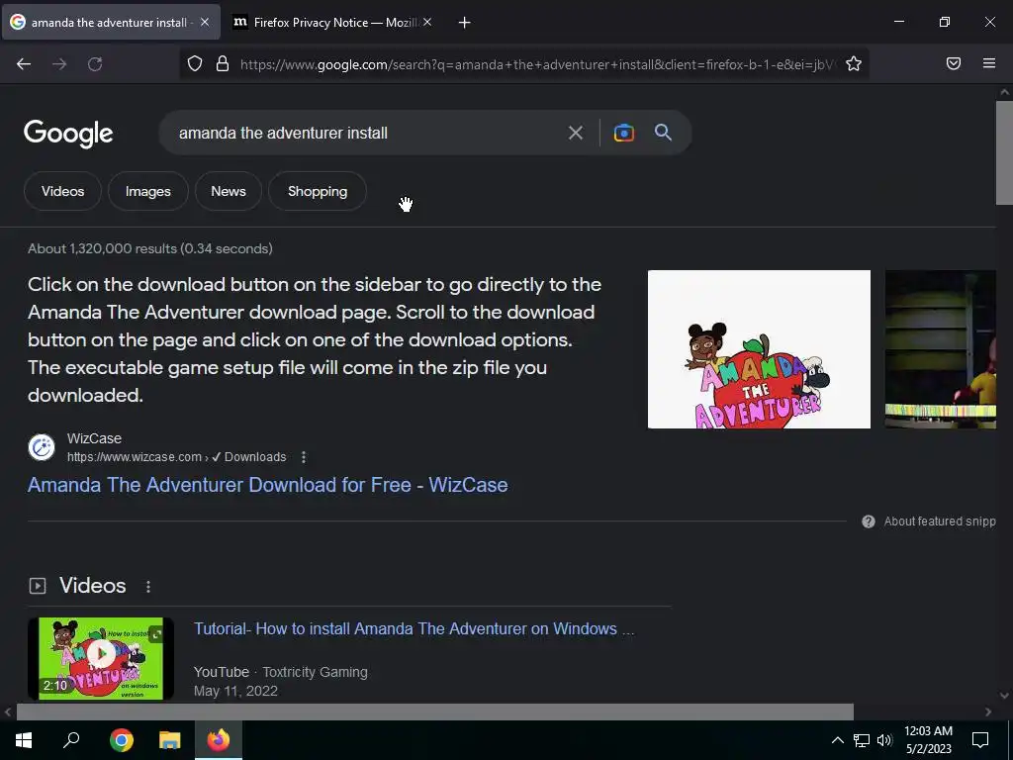Screen dimensions: 1013x760
Task: Click the About featured snippets help icon
Action: click(869, 522)
